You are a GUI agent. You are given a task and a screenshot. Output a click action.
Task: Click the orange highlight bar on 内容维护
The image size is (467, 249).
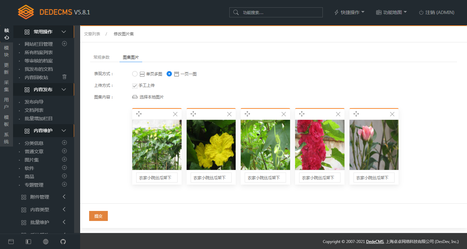[x=74, y=131]
